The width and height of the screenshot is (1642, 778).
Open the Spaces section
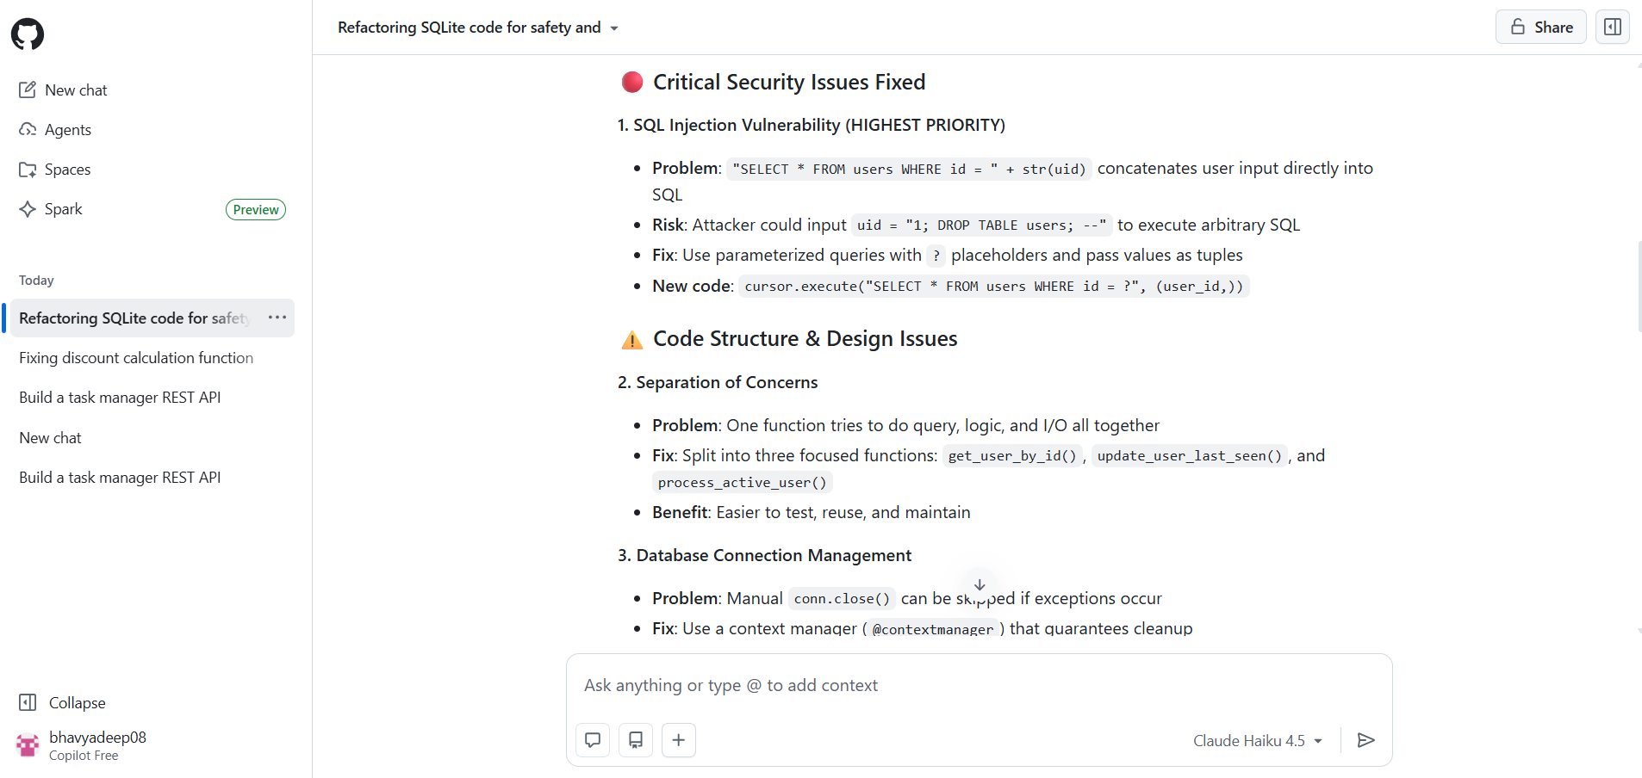click(x=67, y=169)
